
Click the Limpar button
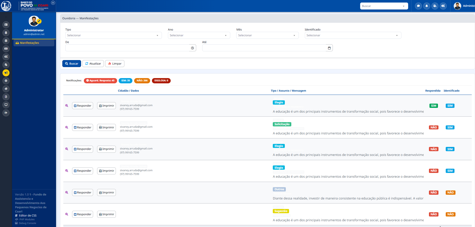click(115, 64)
